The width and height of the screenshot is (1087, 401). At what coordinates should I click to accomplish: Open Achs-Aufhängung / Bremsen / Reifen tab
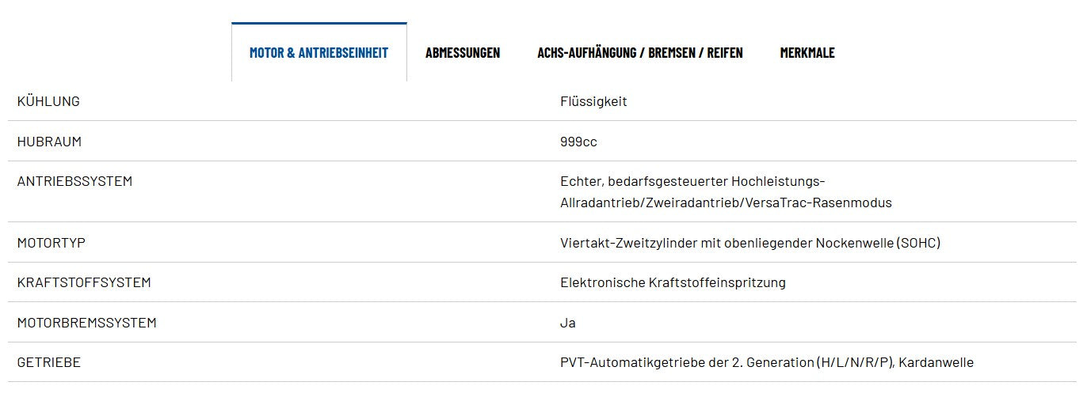click(x=640, y=53)
